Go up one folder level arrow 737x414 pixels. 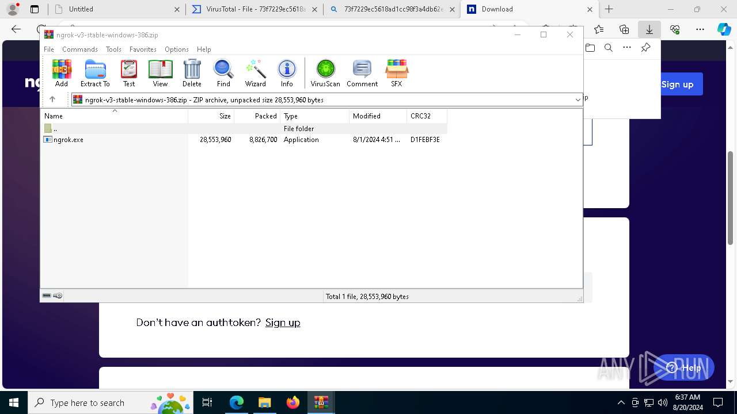click(x=52, y=99)
